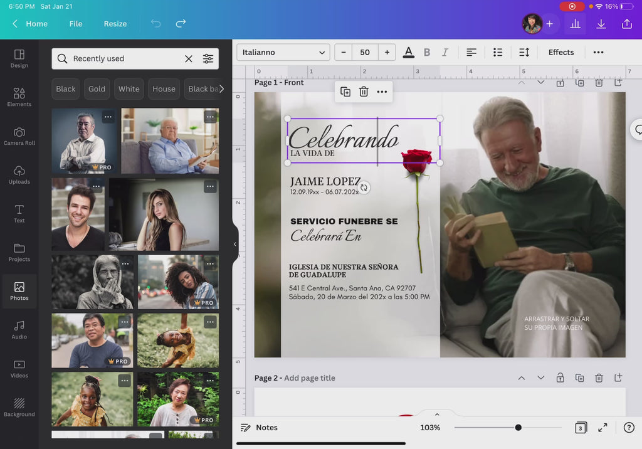
Task: Duplicate the selected text element
Action: (x=345, y=92)
